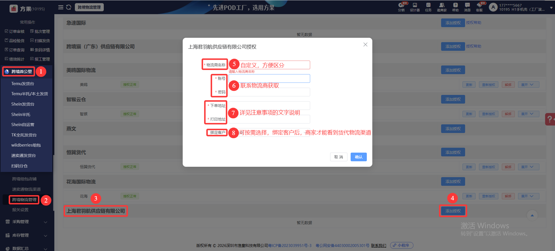Open the 分销 icon in the header

point(401,7)
